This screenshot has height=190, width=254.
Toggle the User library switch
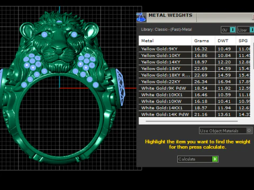coord(252,30)
